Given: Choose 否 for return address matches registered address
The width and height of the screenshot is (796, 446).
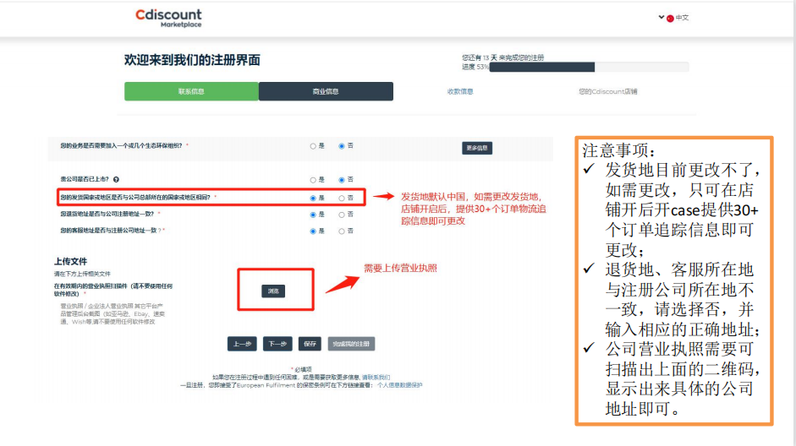Looking at the screenshot, I should click(x=342, y=215).
